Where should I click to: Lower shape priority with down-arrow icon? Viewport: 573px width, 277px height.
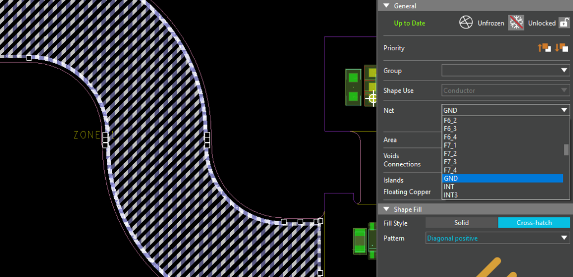coord(561,48)
